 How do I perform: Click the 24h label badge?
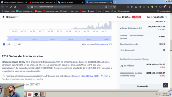tap(141, 28)
